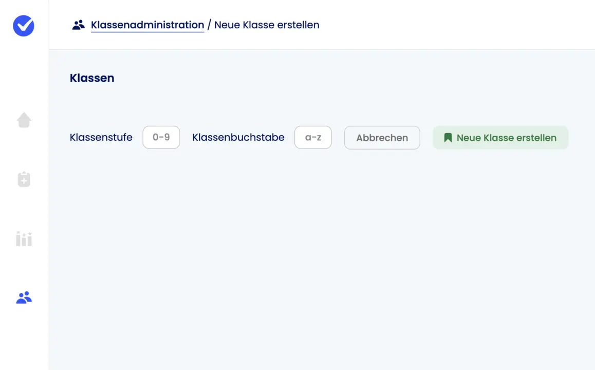595x370 pixels.
Task: Click the empty content area beneath the form
Action: [322, 258]
